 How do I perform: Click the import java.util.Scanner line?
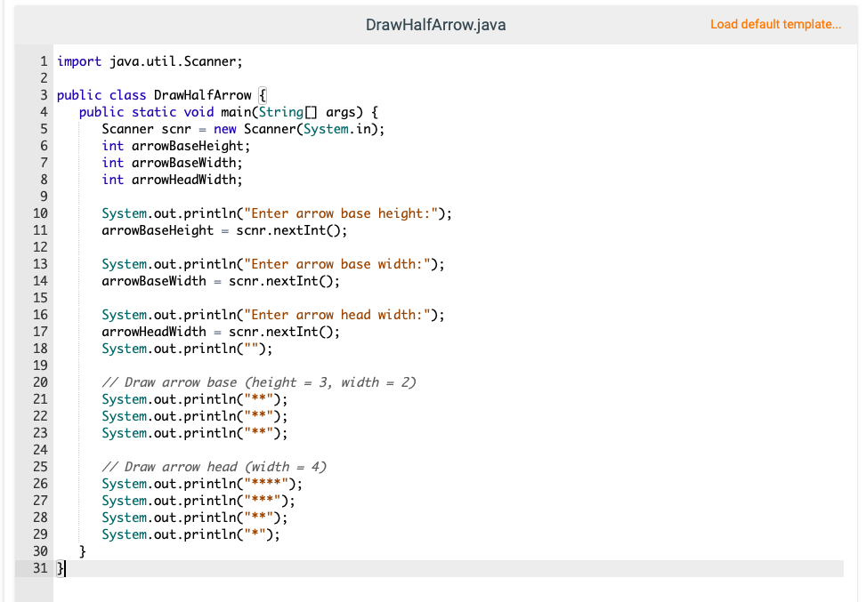[x=150, y=61]
